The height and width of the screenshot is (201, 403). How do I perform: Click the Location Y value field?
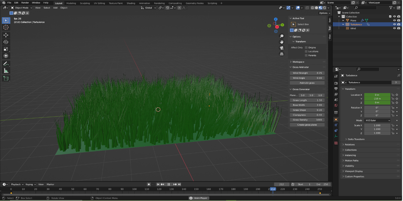377,99
